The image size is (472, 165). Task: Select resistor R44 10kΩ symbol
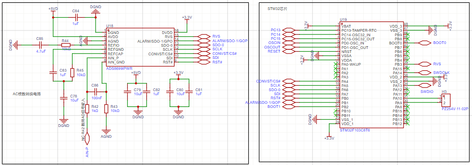pyautogui.click(x=66, y=45)
